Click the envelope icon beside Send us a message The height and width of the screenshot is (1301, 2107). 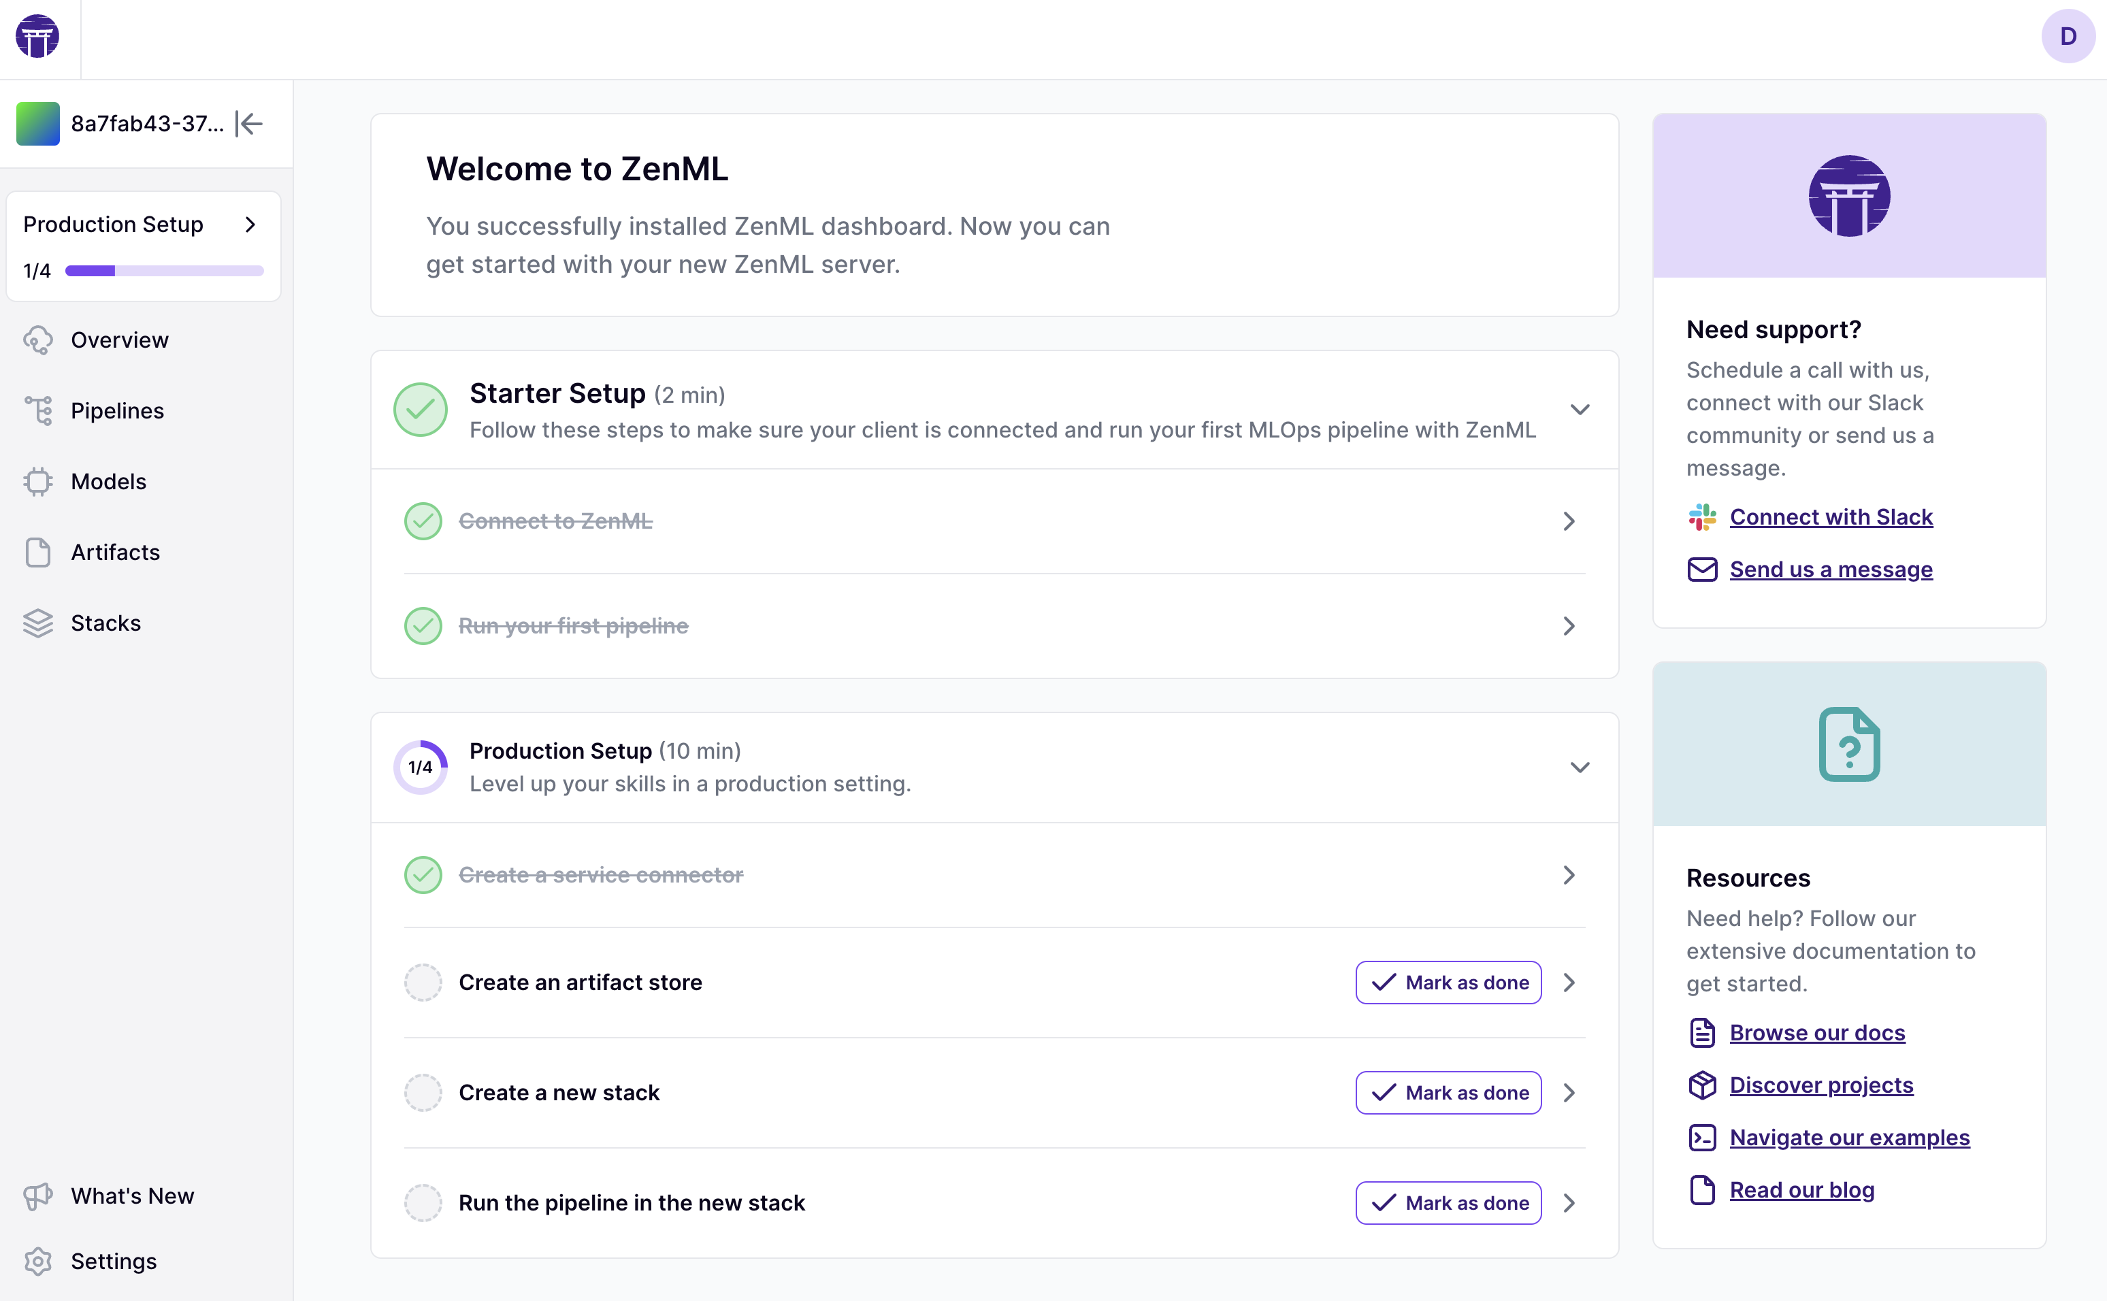click(x=1702, y=570)
